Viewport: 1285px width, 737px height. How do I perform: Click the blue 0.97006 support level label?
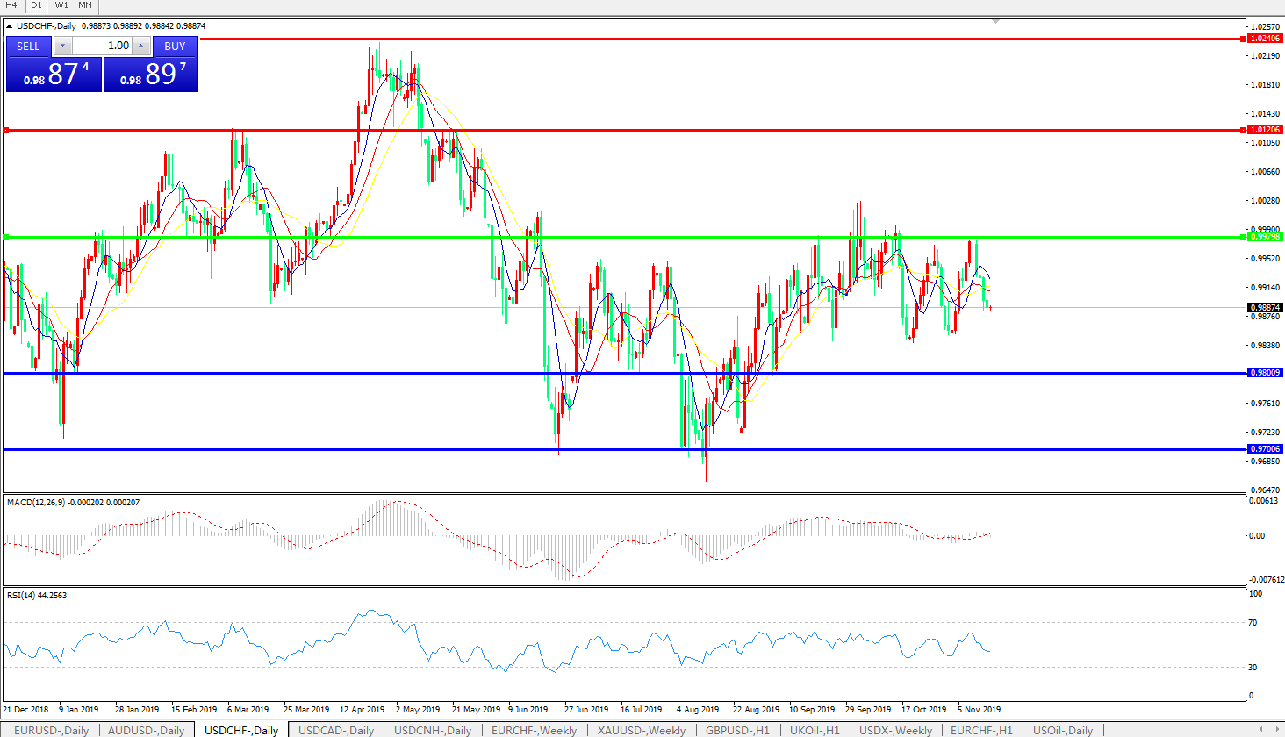pyautogui.click(x=1265, y=449)
